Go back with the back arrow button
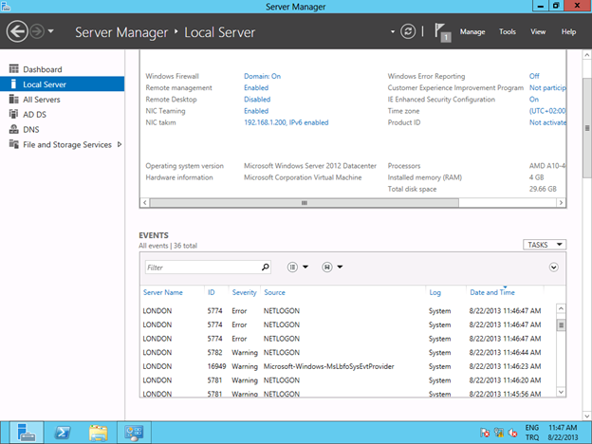 [x=17, y=31]
